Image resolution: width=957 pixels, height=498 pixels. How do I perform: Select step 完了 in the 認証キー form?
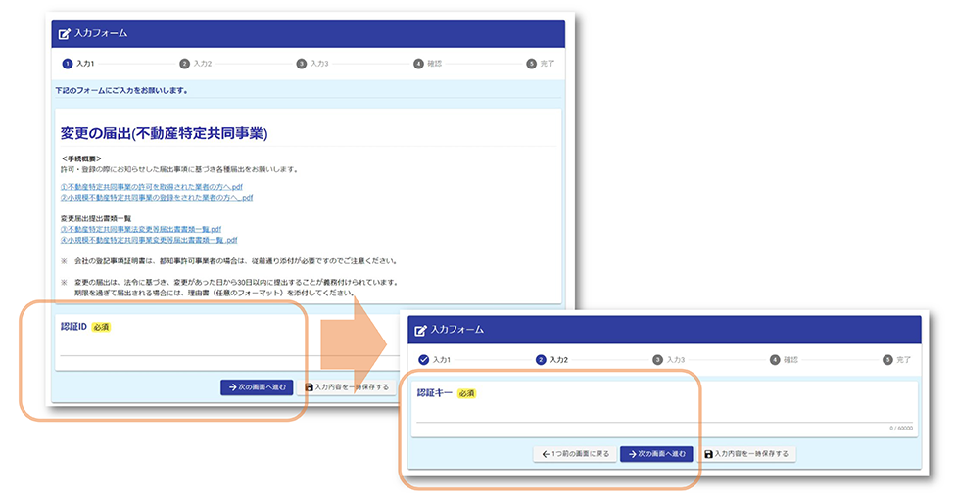click(897, 360)
